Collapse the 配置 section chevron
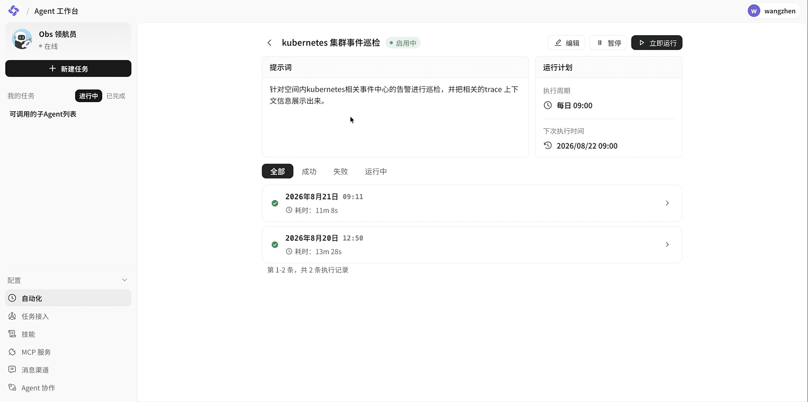 coord(125,280)
